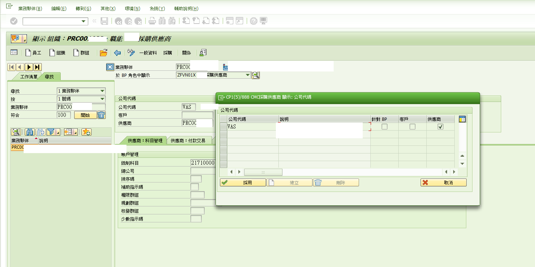Image resolution: width=535 pixels, height=267 pixels.
Task: Click the details magnifier icon in result list
Action: [x=16, y=132]
